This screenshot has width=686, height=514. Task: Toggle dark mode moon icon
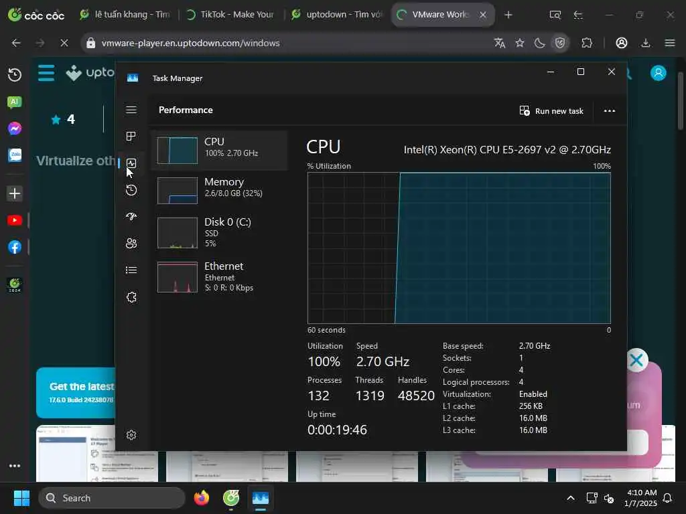(x=540, y=43)
